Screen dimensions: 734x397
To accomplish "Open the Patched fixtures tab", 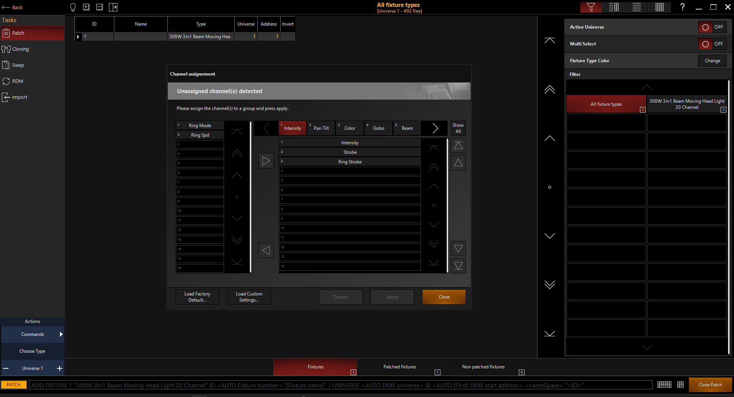I will tap(399, 367).
